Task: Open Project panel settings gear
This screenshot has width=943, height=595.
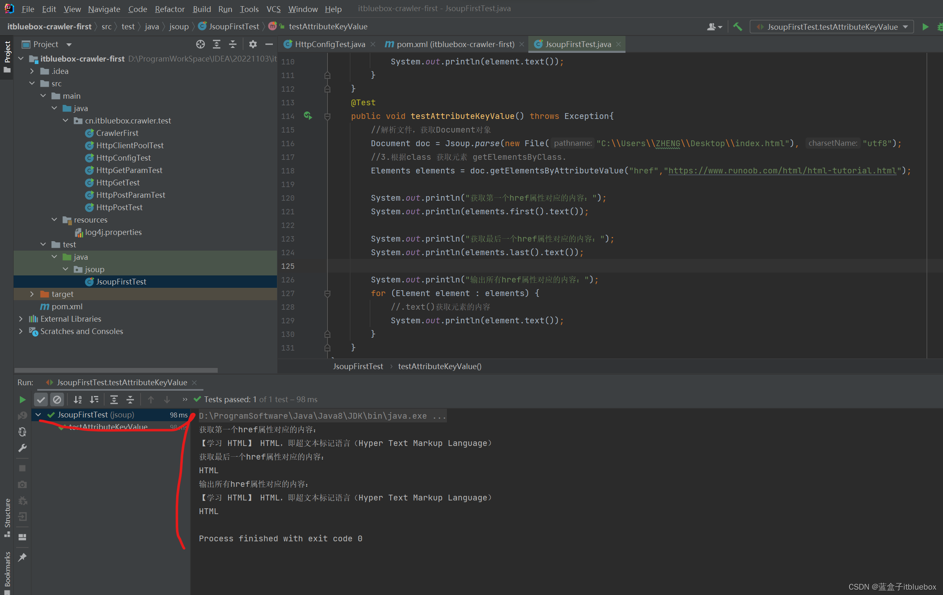Action: tap(253, 44)
